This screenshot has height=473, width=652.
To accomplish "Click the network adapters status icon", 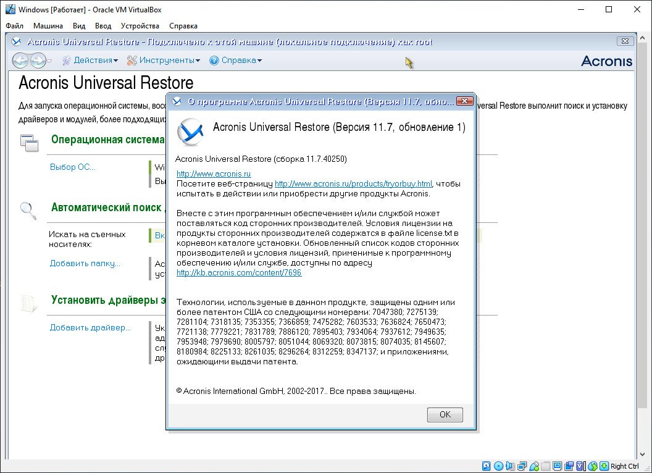I will pos(522,466).
